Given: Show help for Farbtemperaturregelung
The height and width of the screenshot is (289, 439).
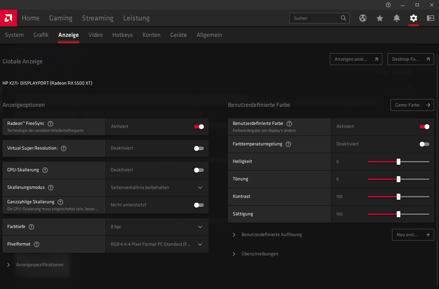Looking at the screenshot, I should coord(288,144).
